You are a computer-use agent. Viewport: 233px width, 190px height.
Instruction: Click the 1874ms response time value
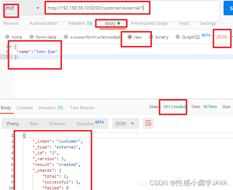click(x=210, y=107)
